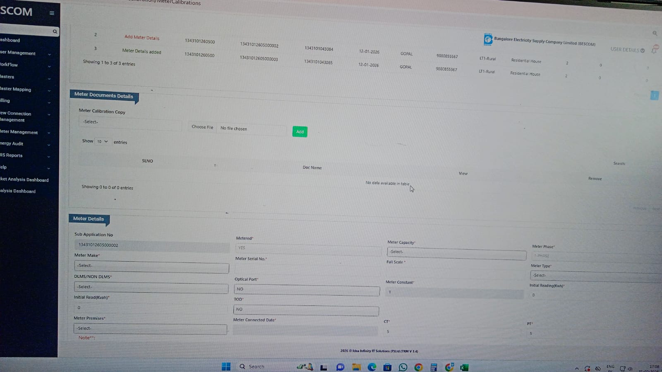
Task: Click the sidebar search input box
Action: (x=26, y=31)
